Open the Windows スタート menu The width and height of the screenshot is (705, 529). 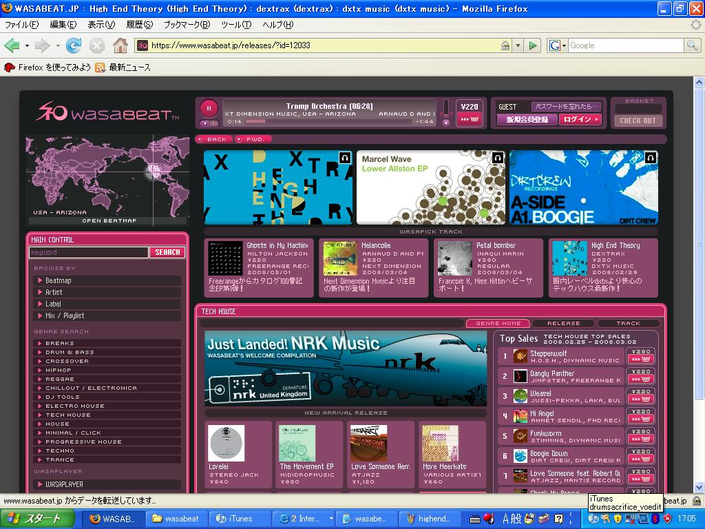click(37, 519)
